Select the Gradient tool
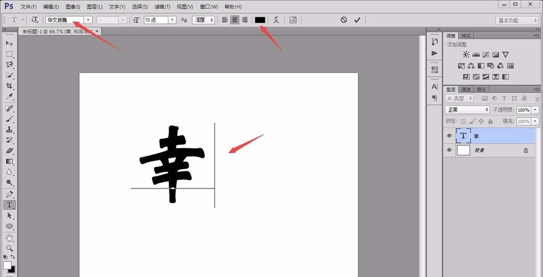The width and height of the screenshot is (543, 277). tap(9, 161)
